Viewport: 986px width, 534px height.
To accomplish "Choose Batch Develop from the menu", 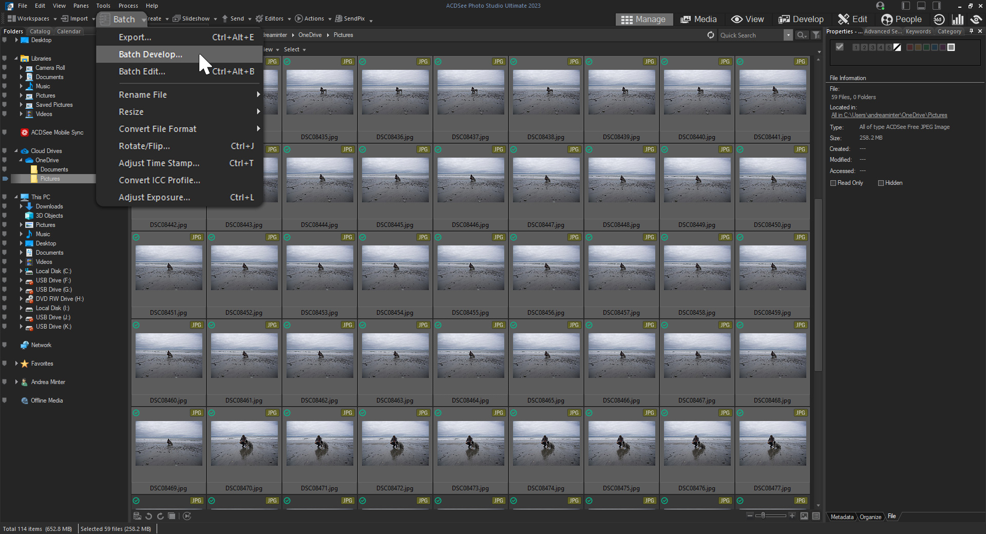I will [150, 54].
